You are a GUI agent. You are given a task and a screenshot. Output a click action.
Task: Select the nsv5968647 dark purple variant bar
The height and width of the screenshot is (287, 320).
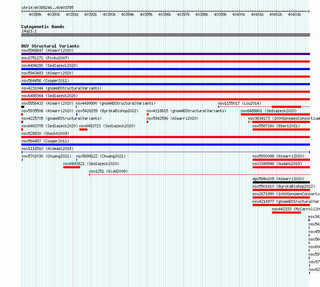click(165, 54)
